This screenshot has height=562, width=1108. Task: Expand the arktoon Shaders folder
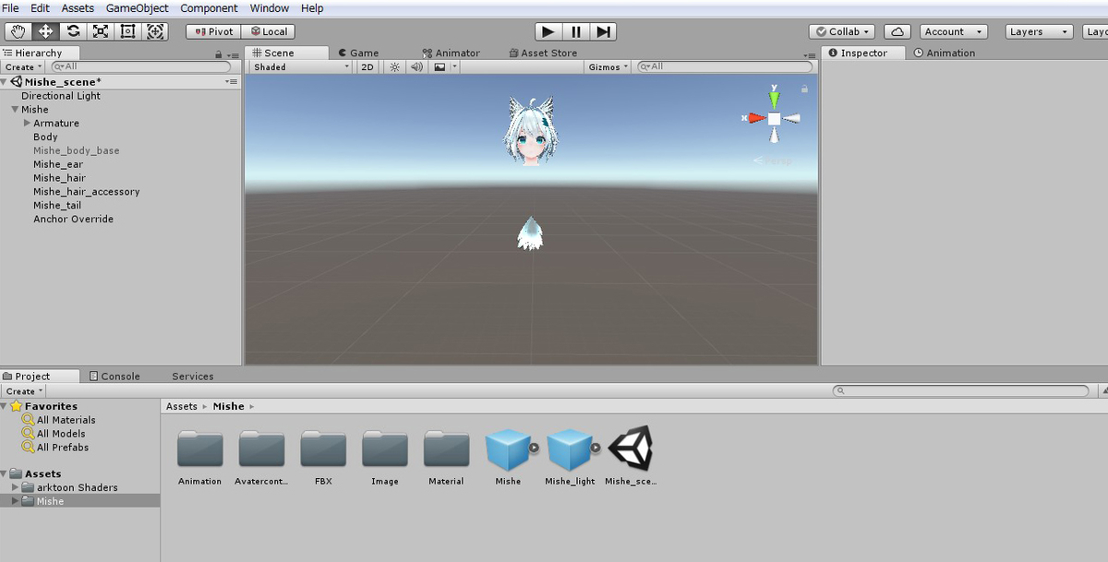click(15, 487)
